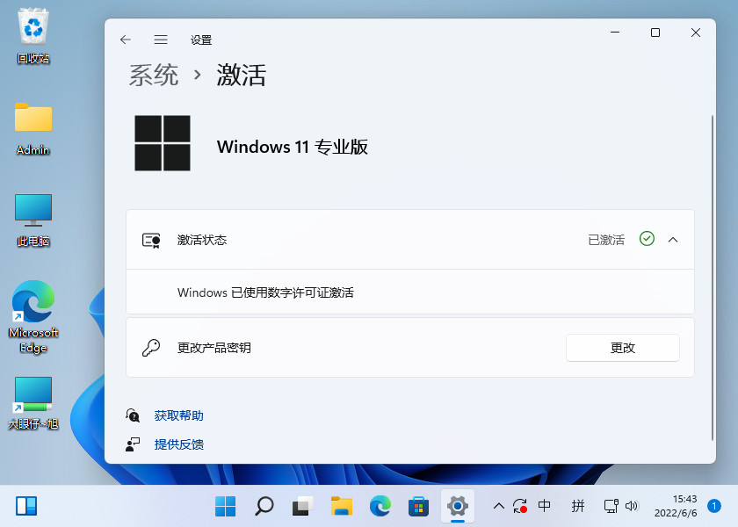Minimize the Settings window
The image size is (738, 527).
coord(615,32)
